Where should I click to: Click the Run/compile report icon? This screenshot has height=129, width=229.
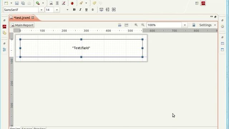pyautogui.click(x=38, y=3)
